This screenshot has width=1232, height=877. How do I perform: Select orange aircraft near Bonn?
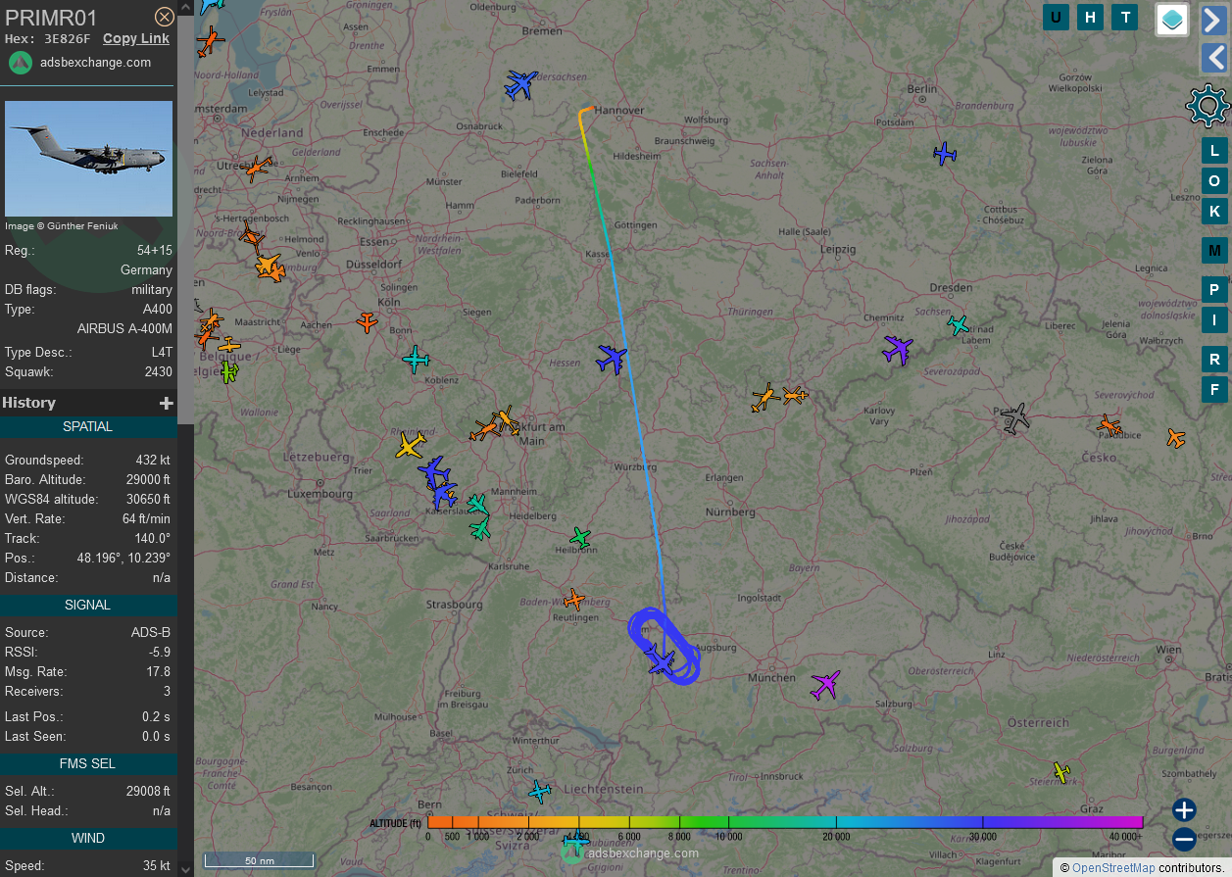[x=367, y=320]
